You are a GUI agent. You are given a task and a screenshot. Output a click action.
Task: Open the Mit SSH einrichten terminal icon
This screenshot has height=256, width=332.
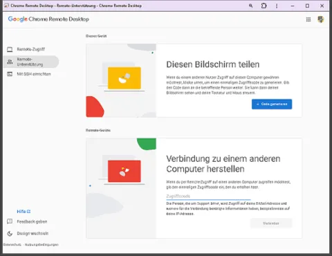coord(10,74)
